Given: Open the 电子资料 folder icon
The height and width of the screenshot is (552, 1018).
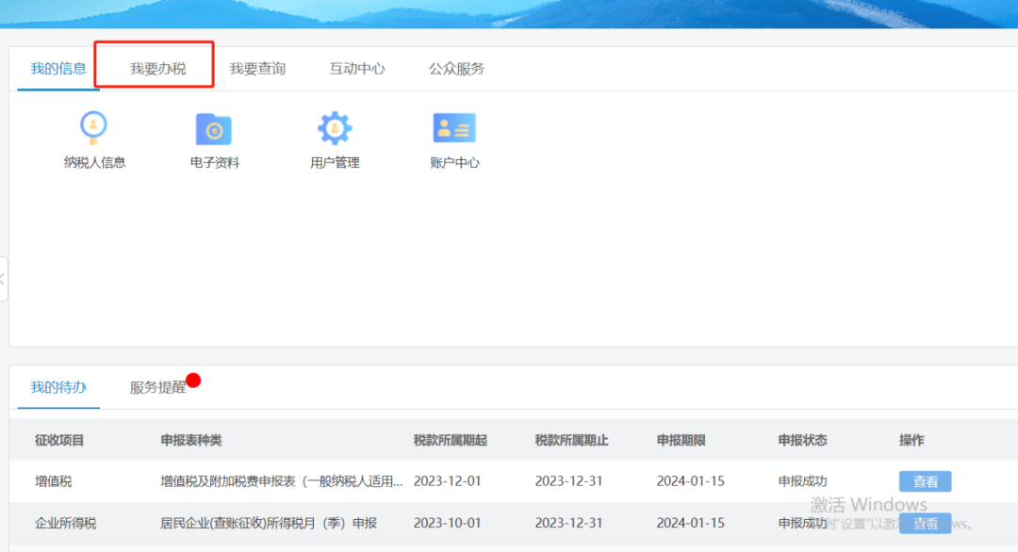Looking at the screenshot, I should point(214,129).
